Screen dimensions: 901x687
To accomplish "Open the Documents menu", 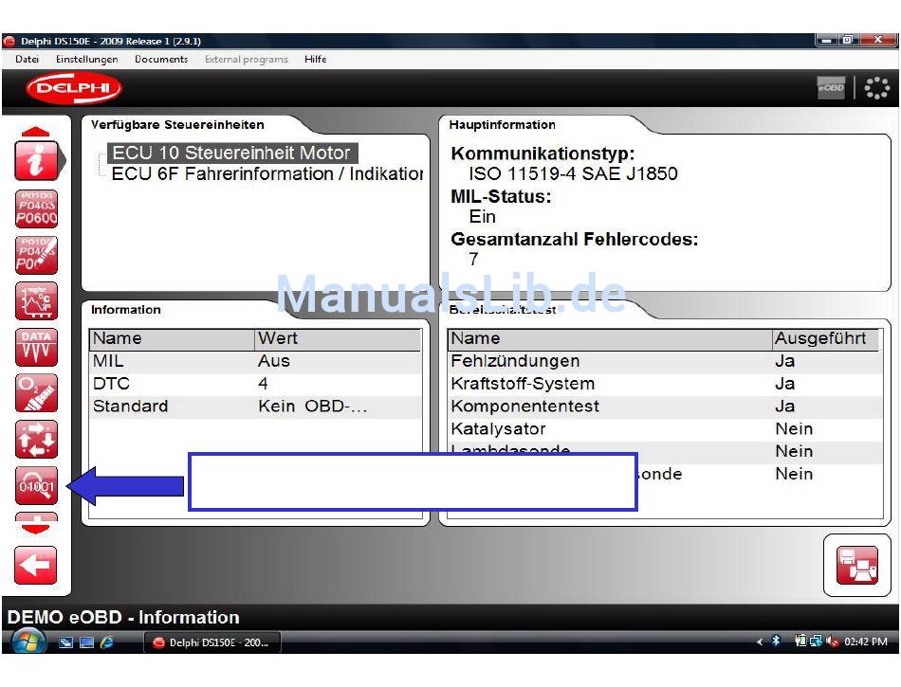I will coord(161,59).
